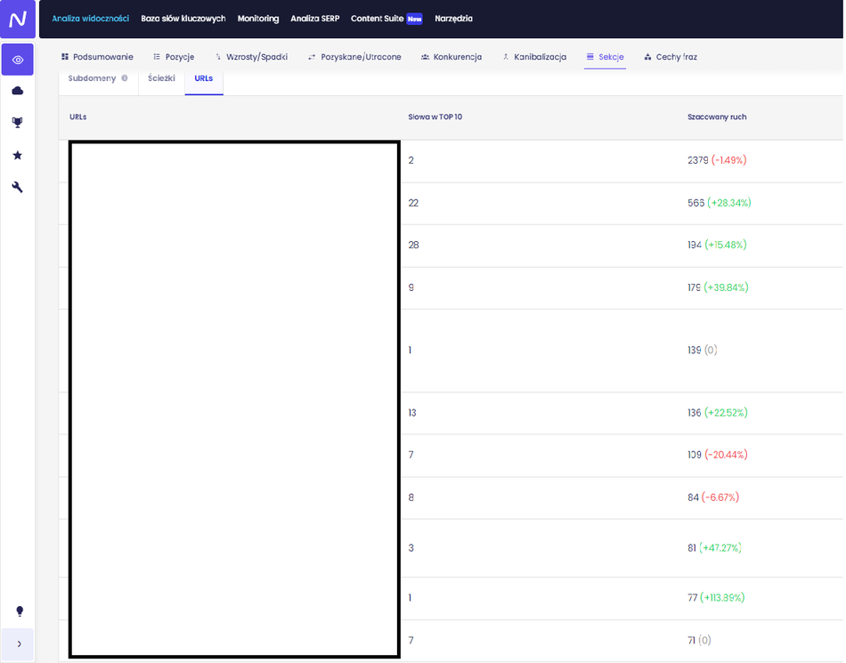Select the Ścieżki sub-tab
846x663 pixels.
(161, 78)
